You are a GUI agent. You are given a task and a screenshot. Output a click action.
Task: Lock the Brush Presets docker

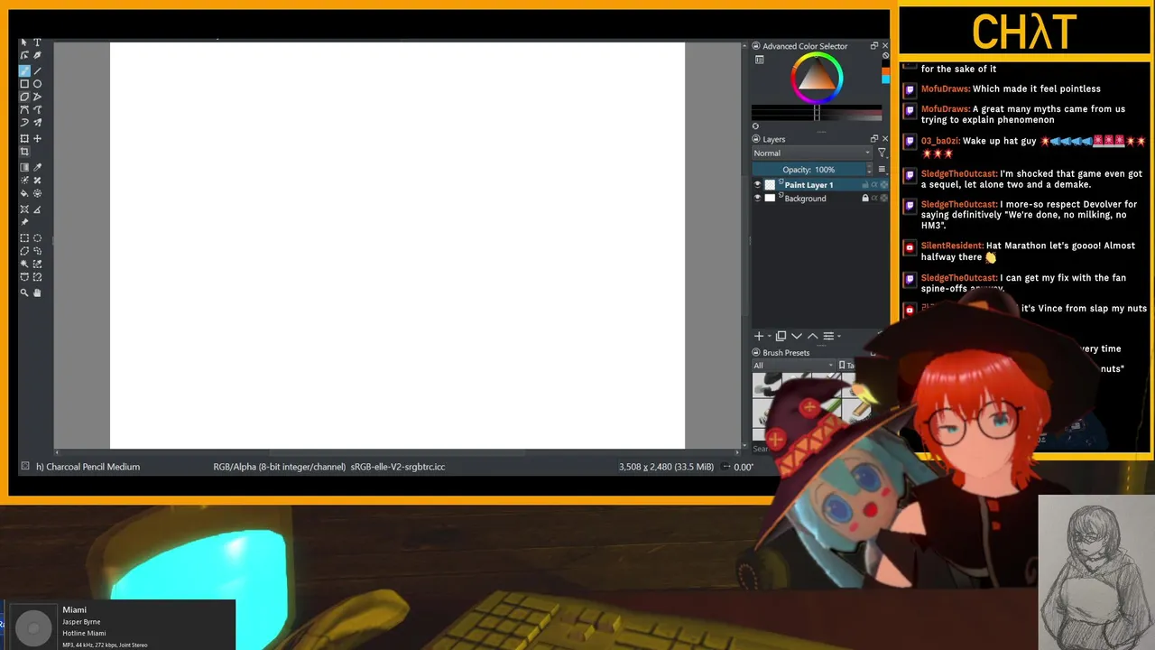[755, 353]
